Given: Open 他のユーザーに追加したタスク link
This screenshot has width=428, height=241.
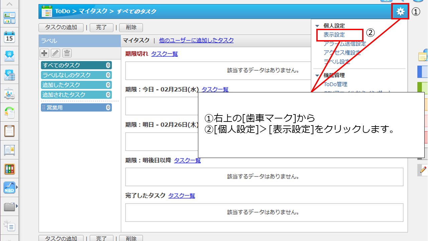Looking at the screenshot, I should 196,40.
